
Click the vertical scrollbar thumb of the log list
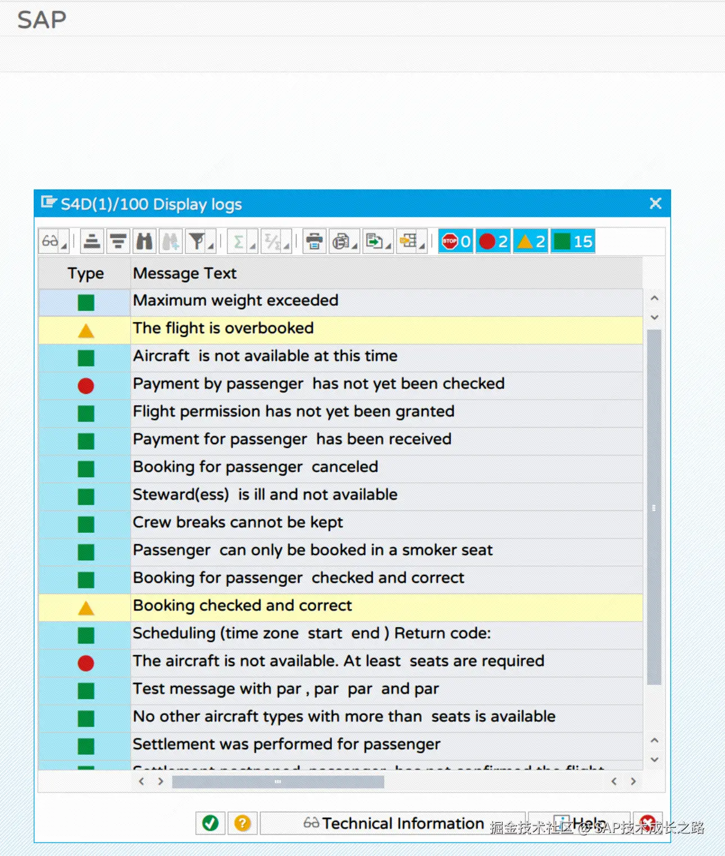[654, 508]
